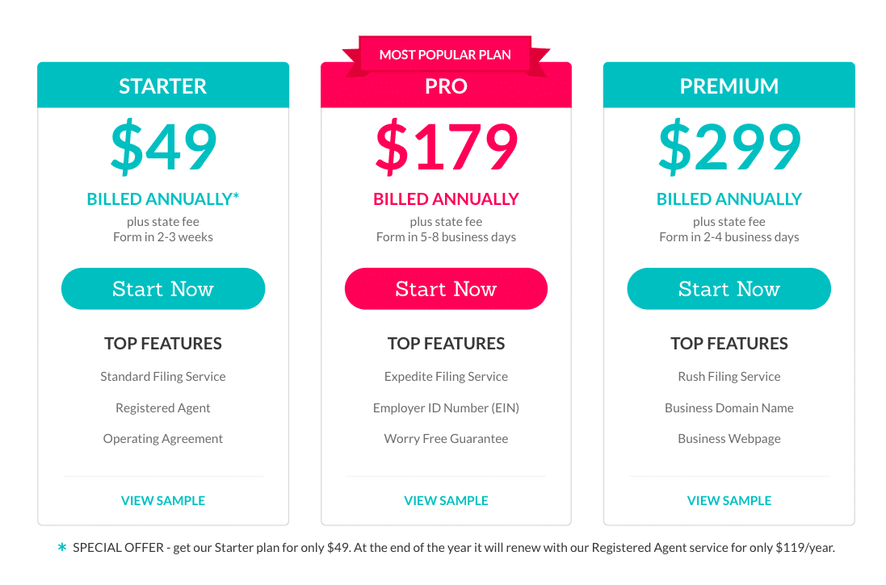Click the teal asterisk beside SPECIAL OFFER
The image size is (886, 585).
[62, 546]
